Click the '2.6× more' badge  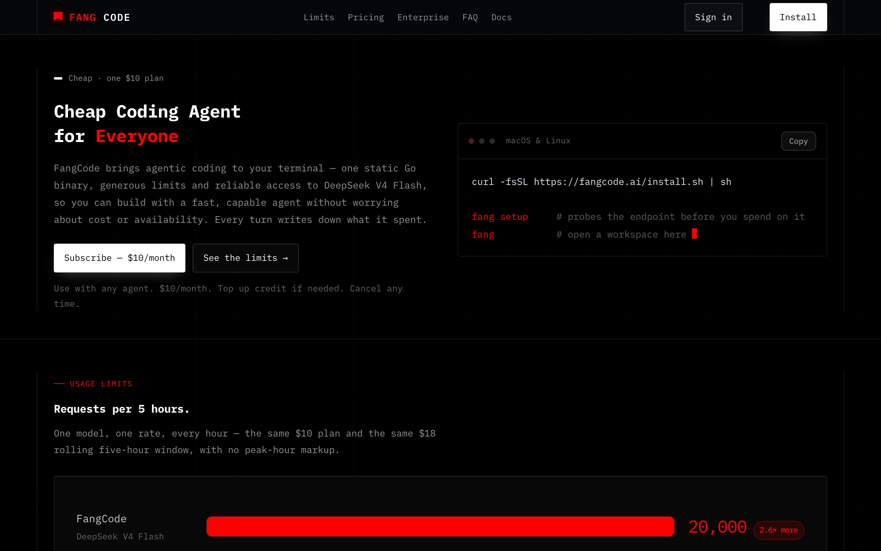pos(778,530)
